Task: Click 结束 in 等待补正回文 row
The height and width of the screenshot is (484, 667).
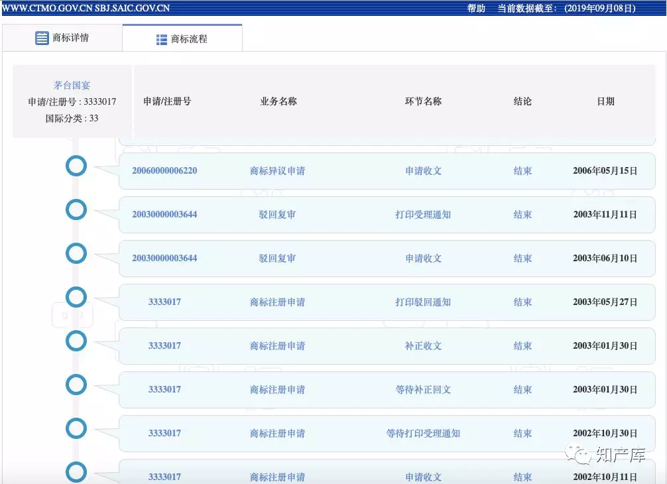Action: 522,390
